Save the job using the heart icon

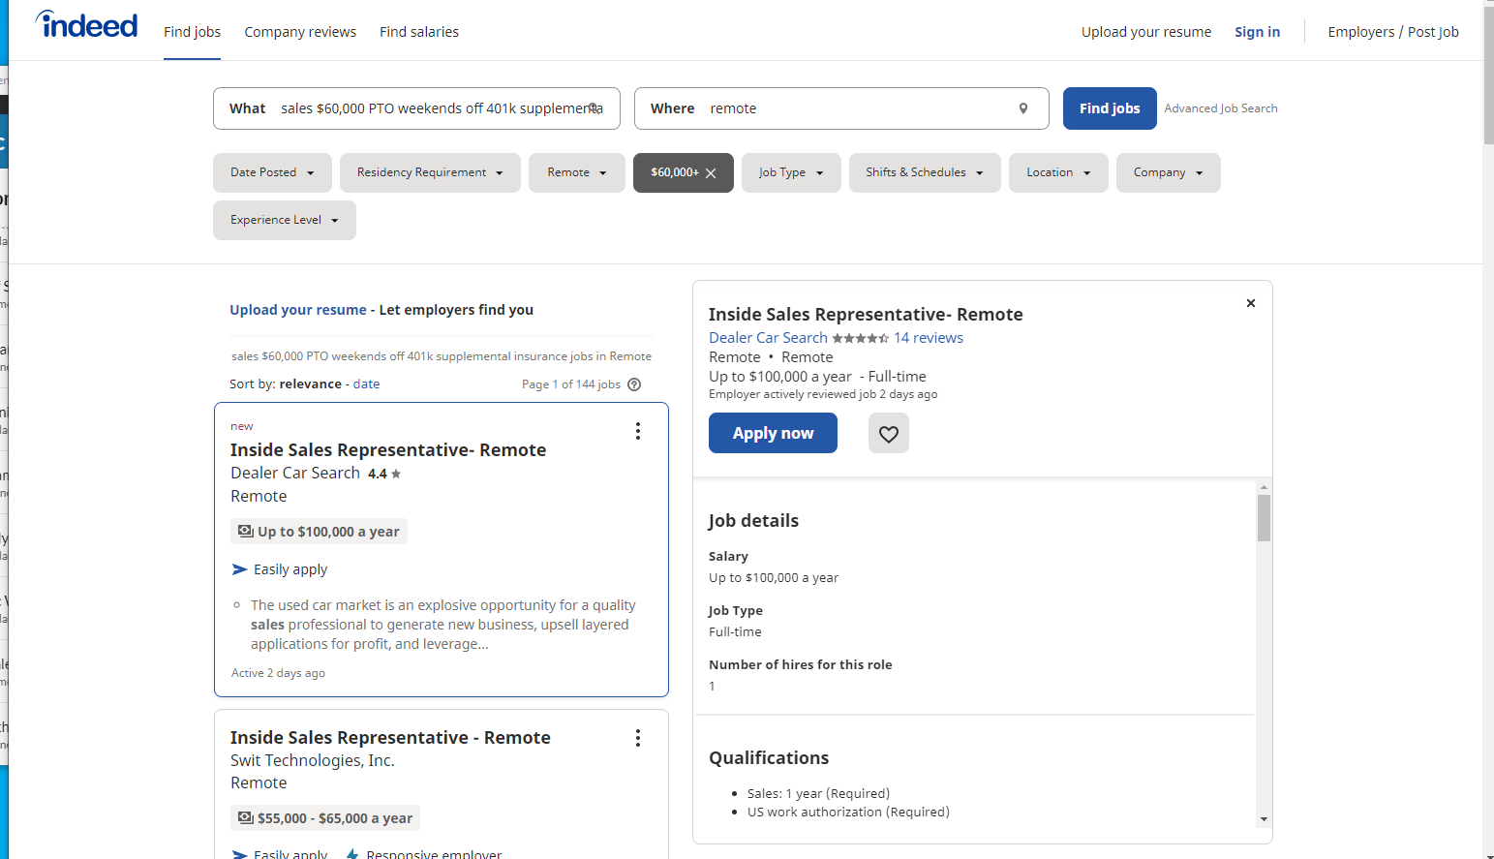point(888,433)
